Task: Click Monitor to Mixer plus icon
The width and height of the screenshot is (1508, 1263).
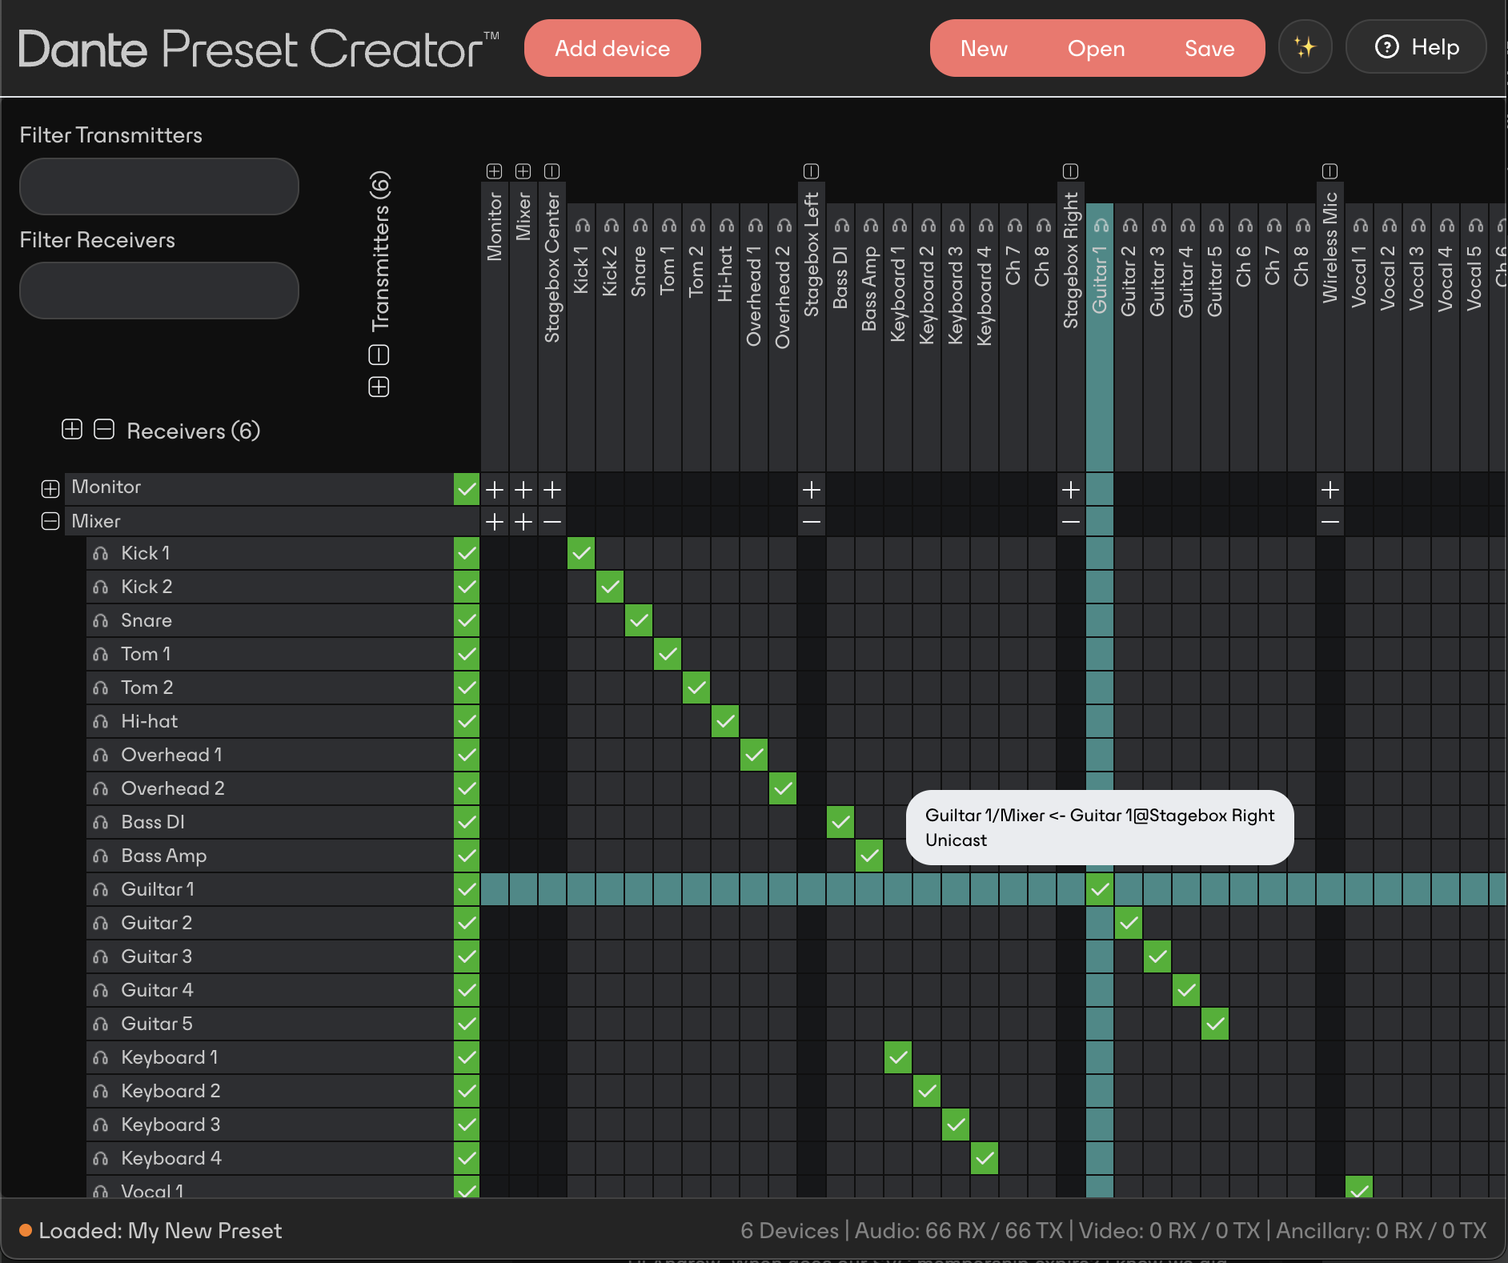Action: point(523,489)
